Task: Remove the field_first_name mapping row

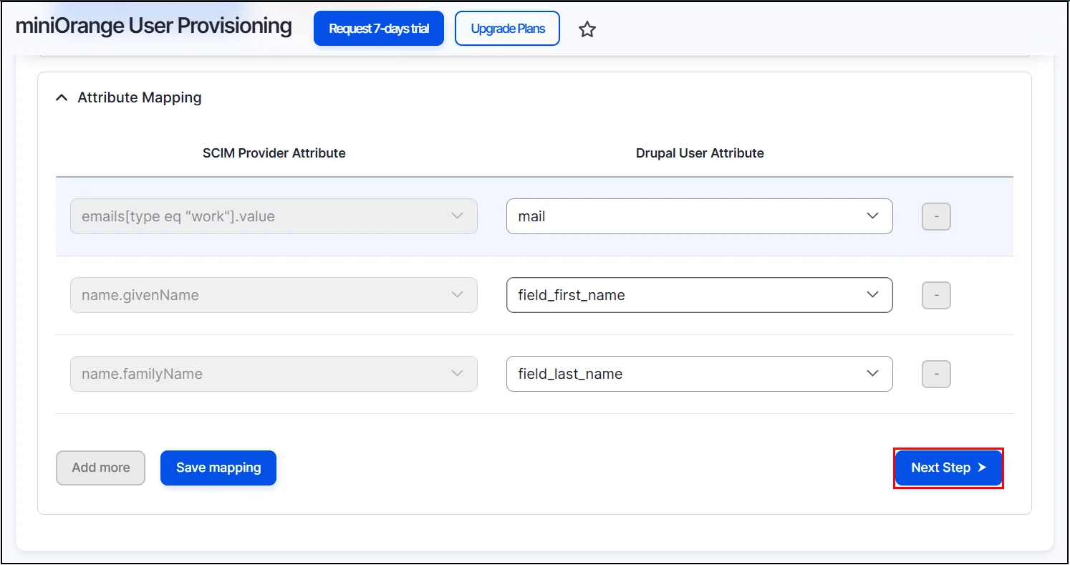Action: 936,295
